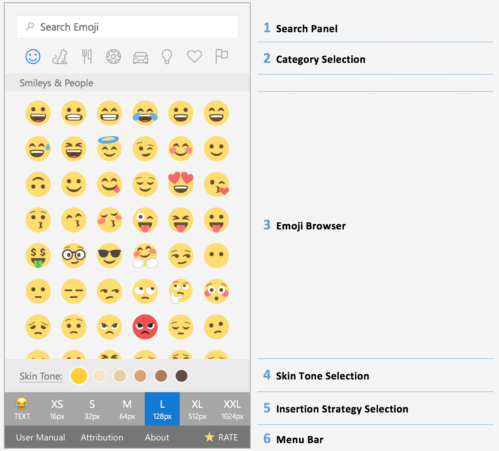Open the Flags category icon

[222, 56]
